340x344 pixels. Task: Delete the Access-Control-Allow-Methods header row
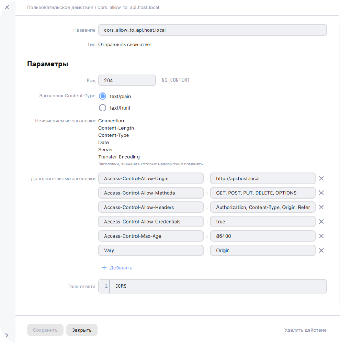[321, 193]
